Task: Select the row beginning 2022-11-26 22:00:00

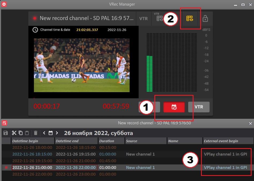Action: (x=127, y=174)
